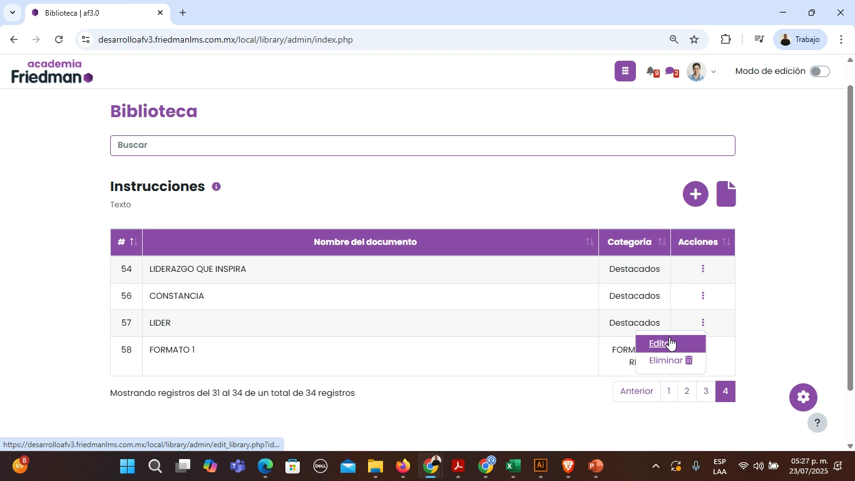The width and height of the screenshot is (855, 481).
Task: Select the CONSTANCIA document name
Action: click(177, 296)
